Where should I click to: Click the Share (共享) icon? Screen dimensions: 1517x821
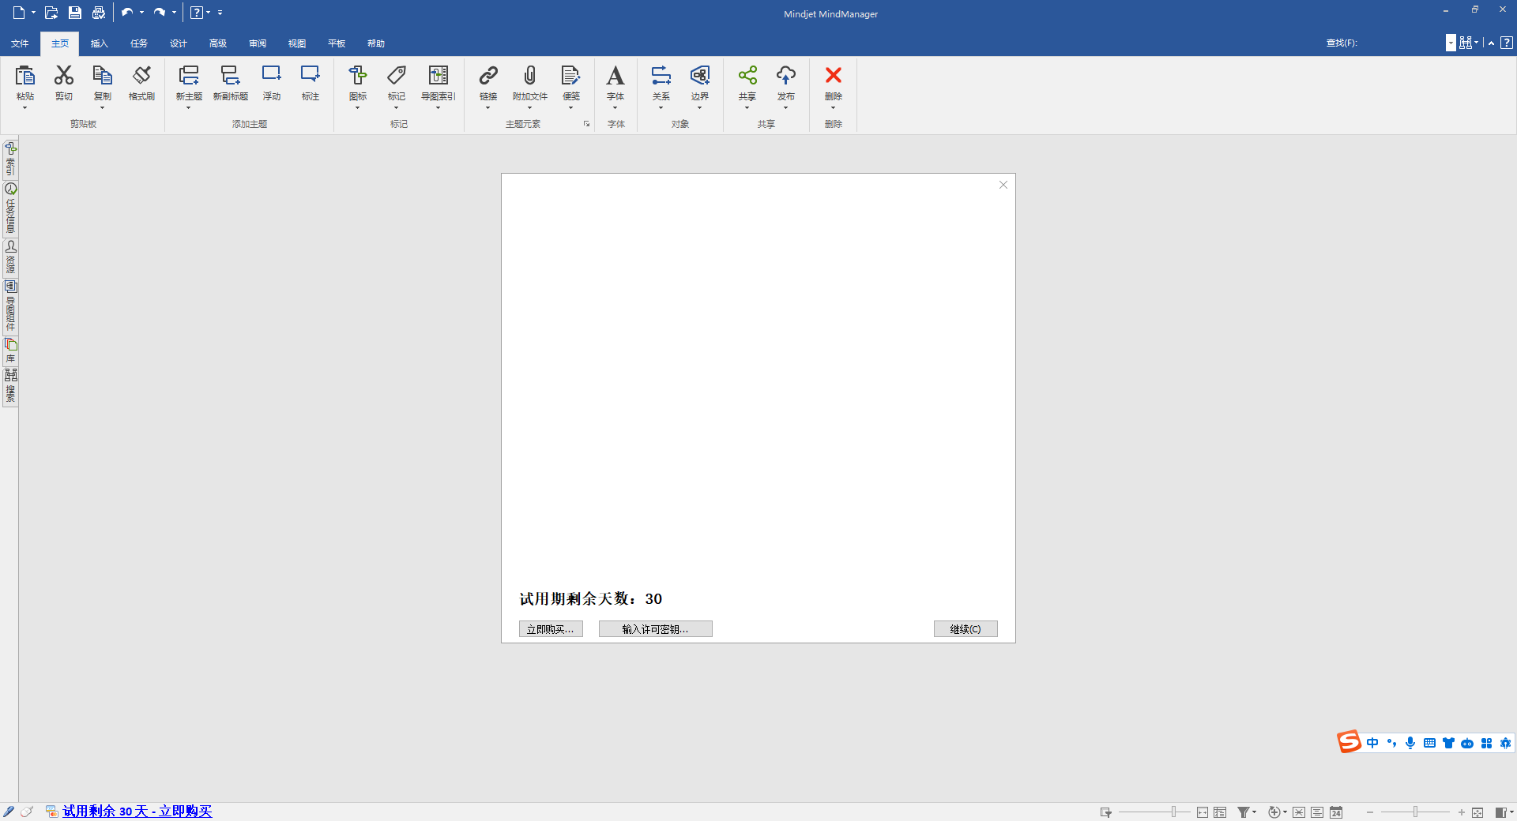tap(747, 75)
